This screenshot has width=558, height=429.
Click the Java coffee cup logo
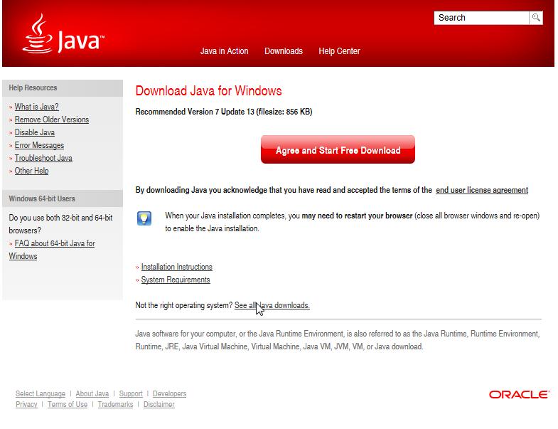click(x=63, y=34)
